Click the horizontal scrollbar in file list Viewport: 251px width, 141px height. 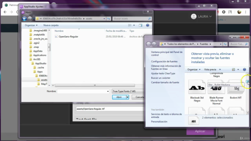[95, 85]
